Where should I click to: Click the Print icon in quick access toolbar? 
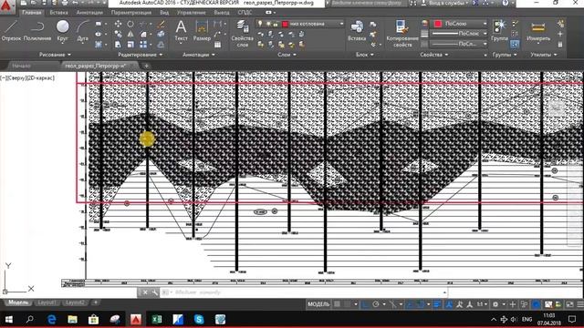[x=65, y=3]
